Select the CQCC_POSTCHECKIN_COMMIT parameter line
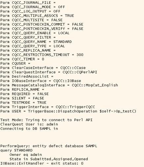144x167 pixels. tap(42, 24)
